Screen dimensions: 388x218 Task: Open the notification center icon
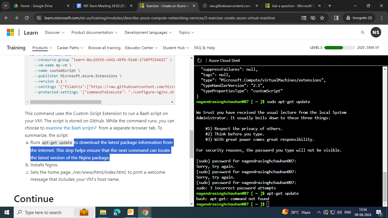[379, 212]
